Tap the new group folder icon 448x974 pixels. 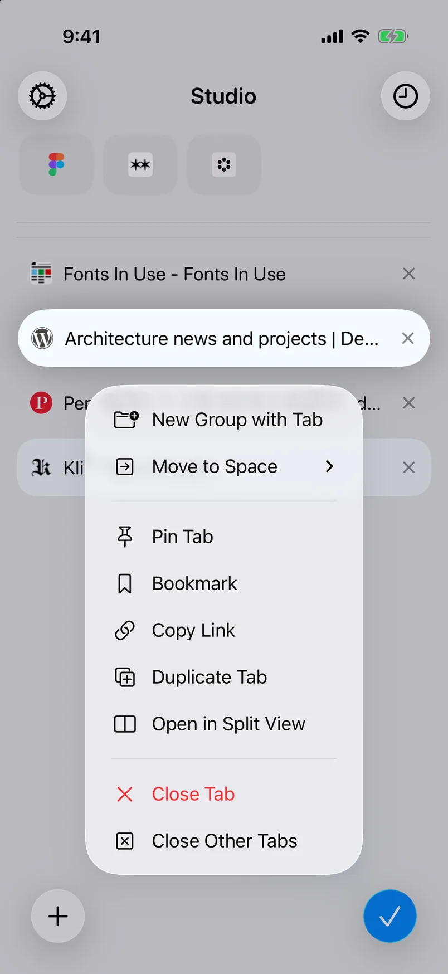point(126,420)
